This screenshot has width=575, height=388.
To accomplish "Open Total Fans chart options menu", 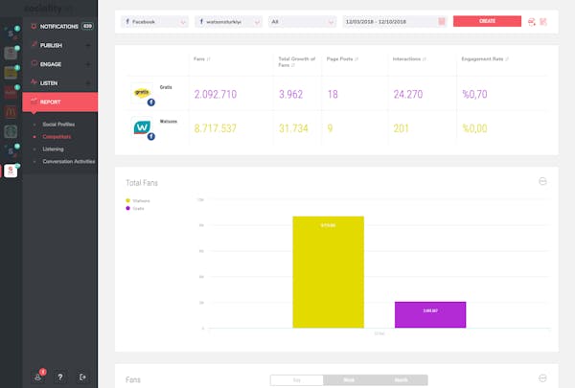I will (542, 181).
